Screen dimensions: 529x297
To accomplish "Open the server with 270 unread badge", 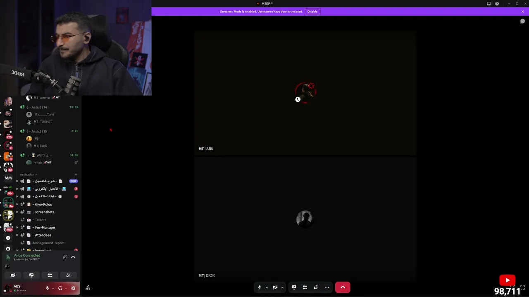I will 8,134.
